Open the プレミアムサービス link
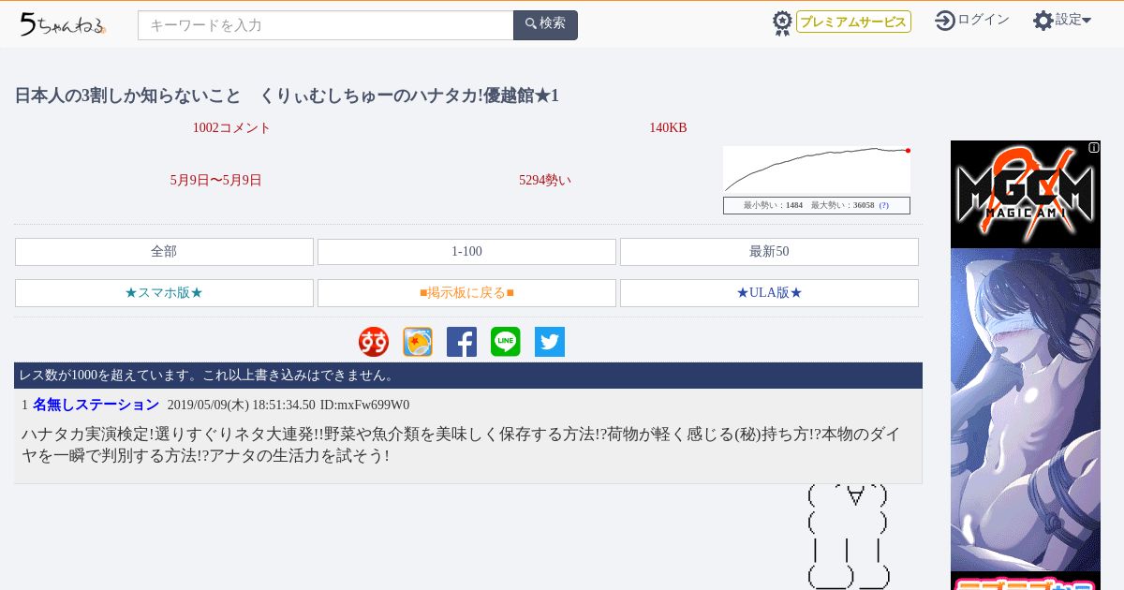Screen dimensions: 1124x590 (853, 22)
